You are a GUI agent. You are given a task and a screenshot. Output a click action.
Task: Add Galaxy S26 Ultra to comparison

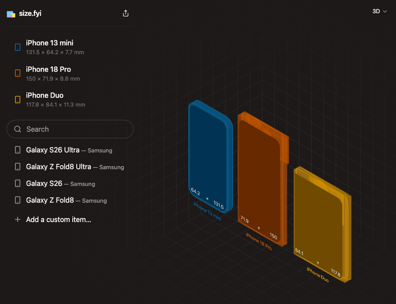(70, 150)
